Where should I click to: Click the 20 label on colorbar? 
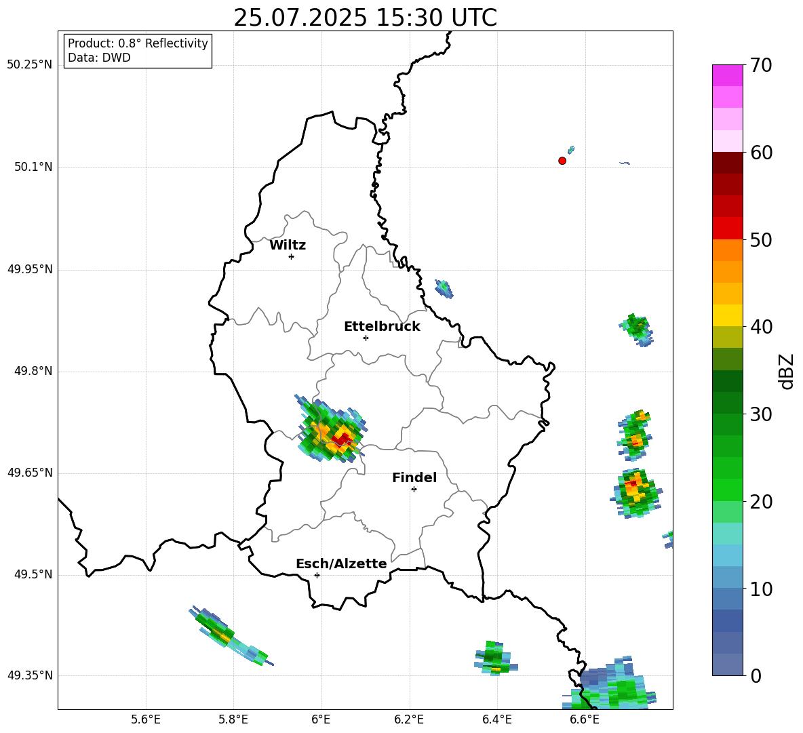761,502
